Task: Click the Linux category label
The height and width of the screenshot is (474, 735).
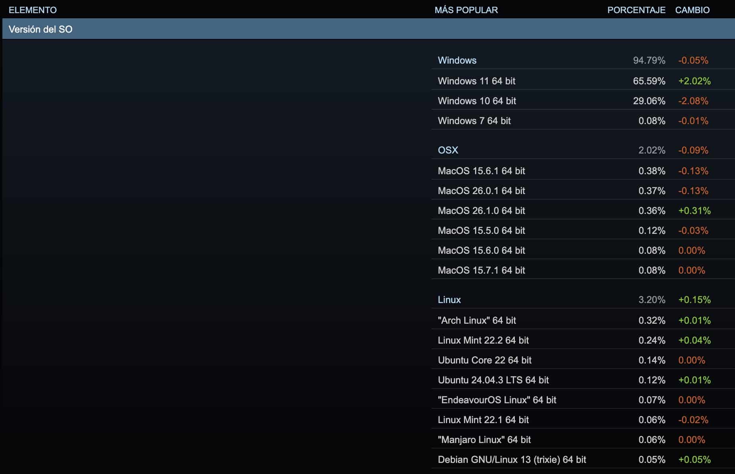Action: pos(449,300)
